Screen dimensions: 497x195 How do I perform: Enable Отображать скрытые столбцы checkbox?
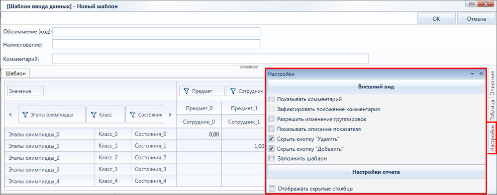[x=272, y=189]
